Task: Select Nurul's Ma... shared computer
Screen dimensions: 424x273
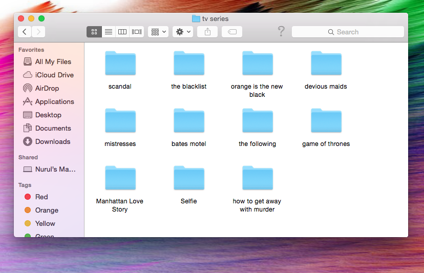Action: [x=49, y=170]
